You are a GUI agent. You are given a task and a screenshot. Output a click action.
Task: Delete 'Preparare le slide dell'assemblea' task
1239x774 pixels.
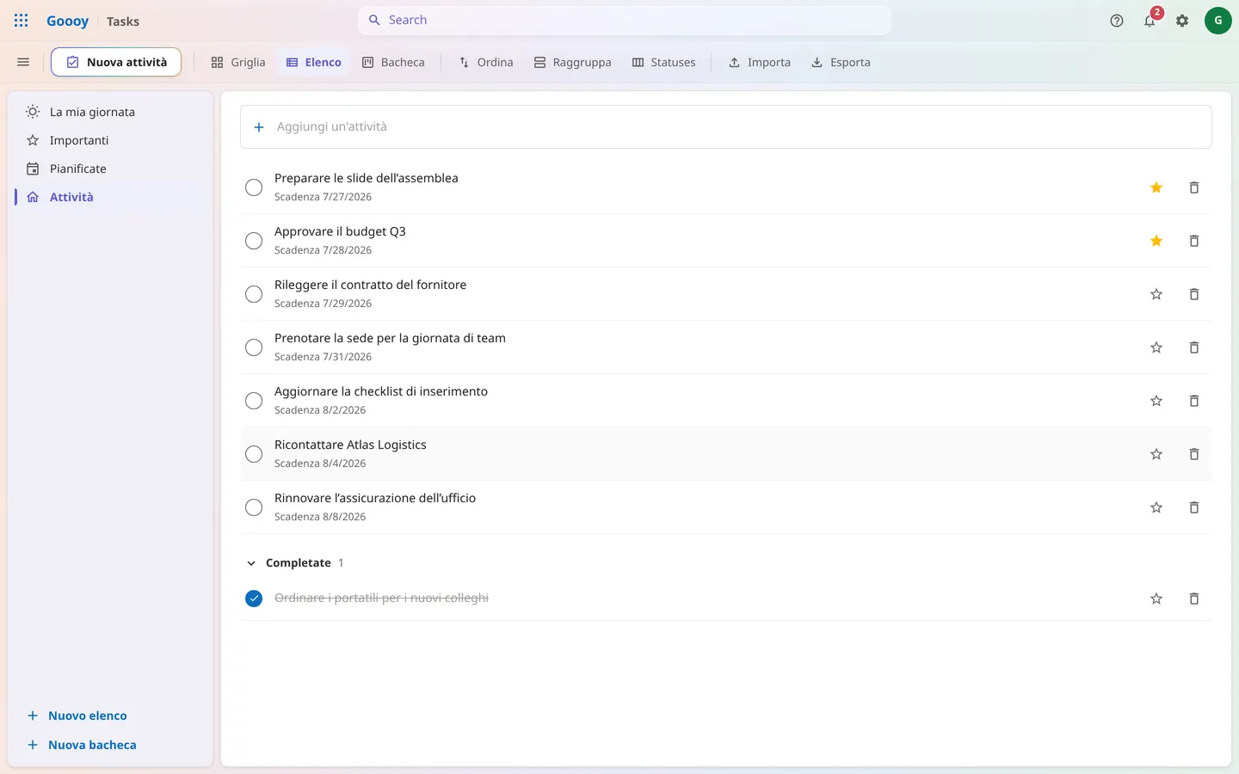pos(1194,187)
